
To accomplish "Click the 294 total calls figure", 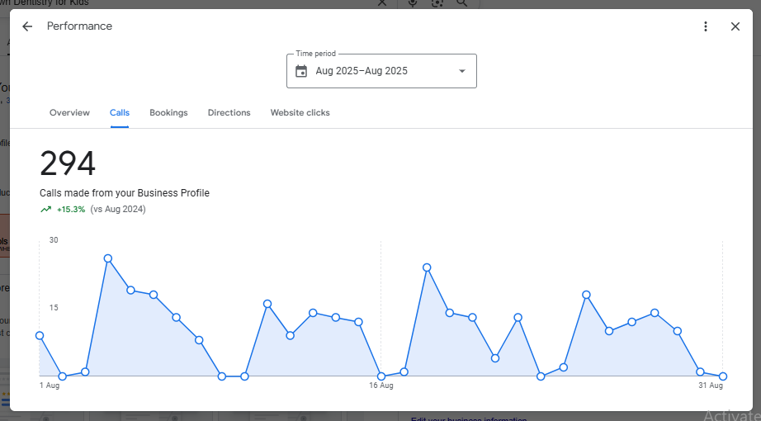I will pyautogui.click(x=68, y=164).
